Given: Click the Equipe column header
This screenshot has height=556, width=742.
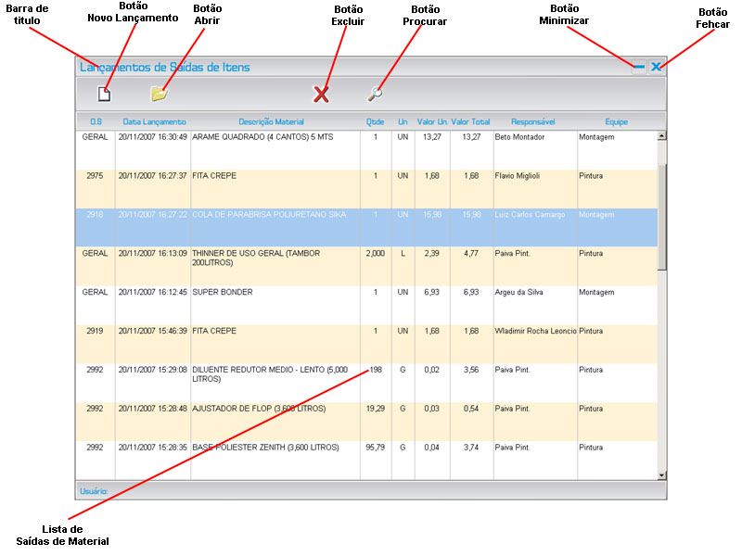Looking at the screenshot, I should pyautogui.click(x=617, y=121).
